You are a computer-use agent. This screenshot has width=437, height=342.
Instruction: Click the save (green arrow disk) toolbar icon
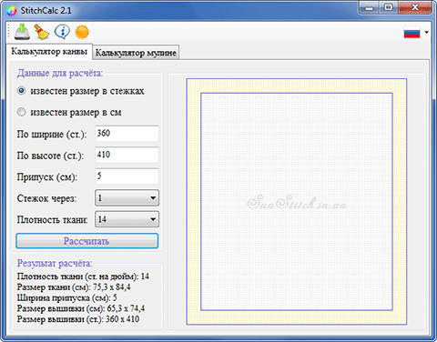(x=22, y=32)
